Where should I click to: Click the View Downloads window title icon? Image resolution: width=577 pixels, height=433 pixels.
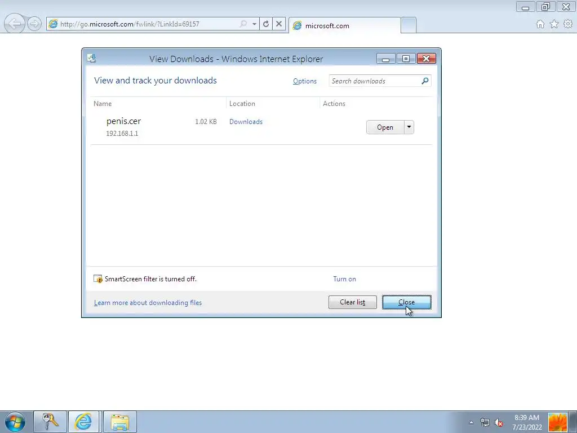[x=91, y=58]
